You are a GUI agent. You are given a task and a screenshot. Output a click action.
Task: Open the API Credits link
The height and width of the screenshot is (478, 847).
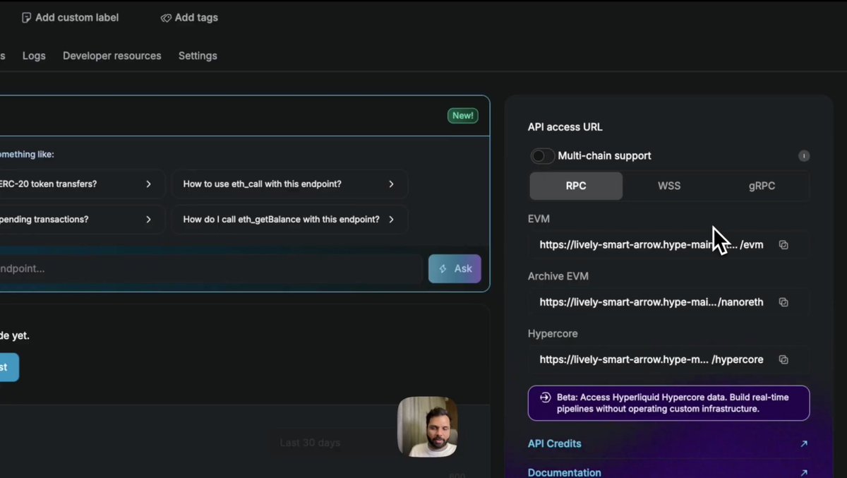555,444
